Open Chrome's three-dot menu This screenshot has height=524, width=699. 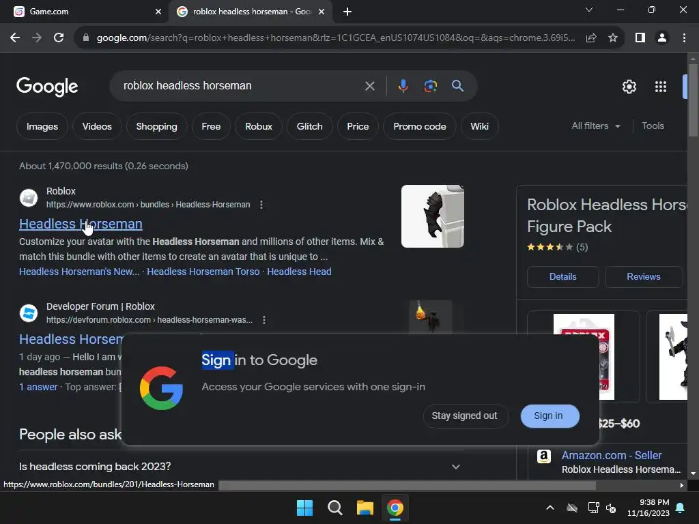(x=684, y=38)
